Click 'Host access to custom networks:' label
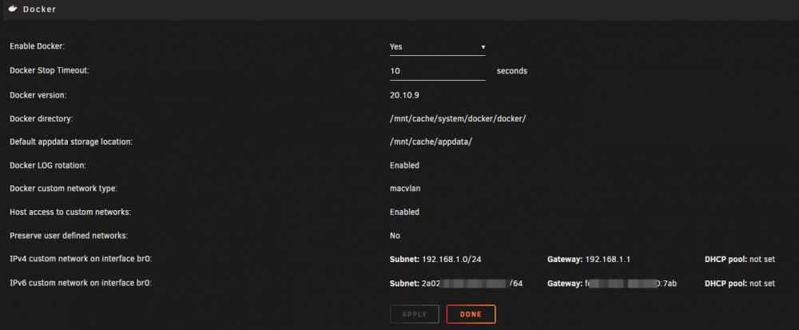 click(x=70, y=212)
